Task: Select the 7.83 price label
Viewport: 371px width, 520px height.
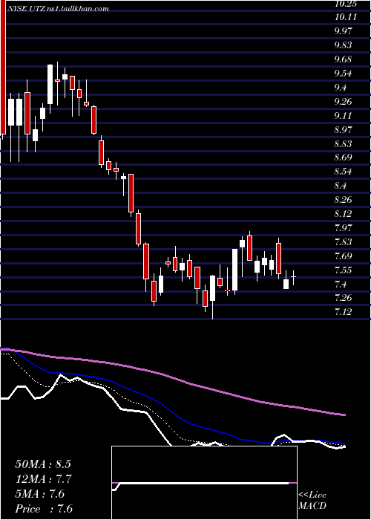Action: (344, 242)
